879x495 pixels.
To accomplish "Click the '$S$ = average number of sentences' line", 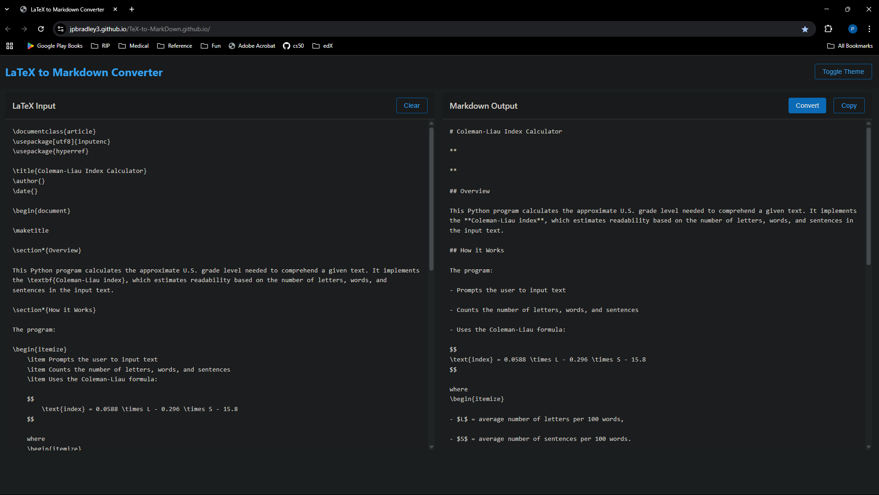I will [540, 439].
